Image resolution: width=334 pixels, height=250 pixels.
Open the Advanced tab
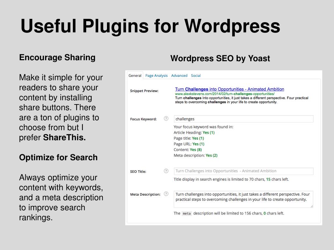click(x=179, y=76)
